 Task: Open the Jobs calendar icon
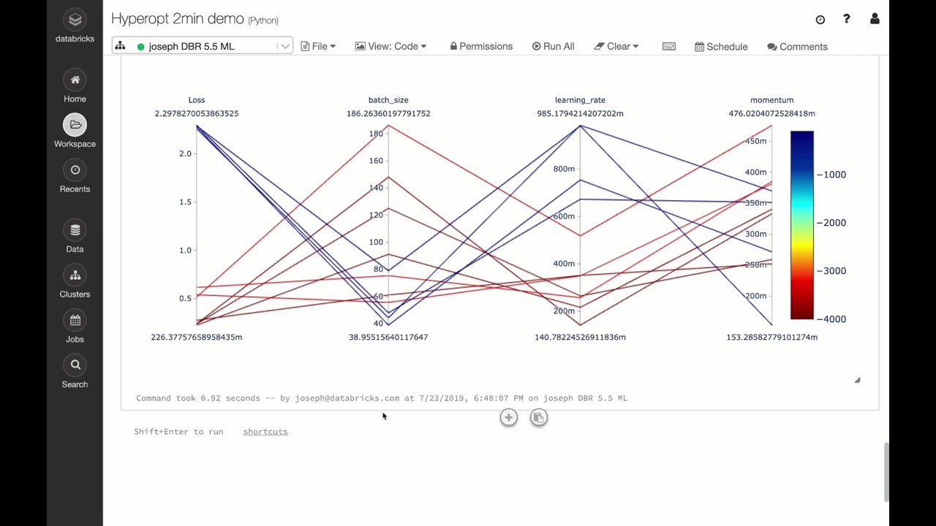(x=75, y=320)
